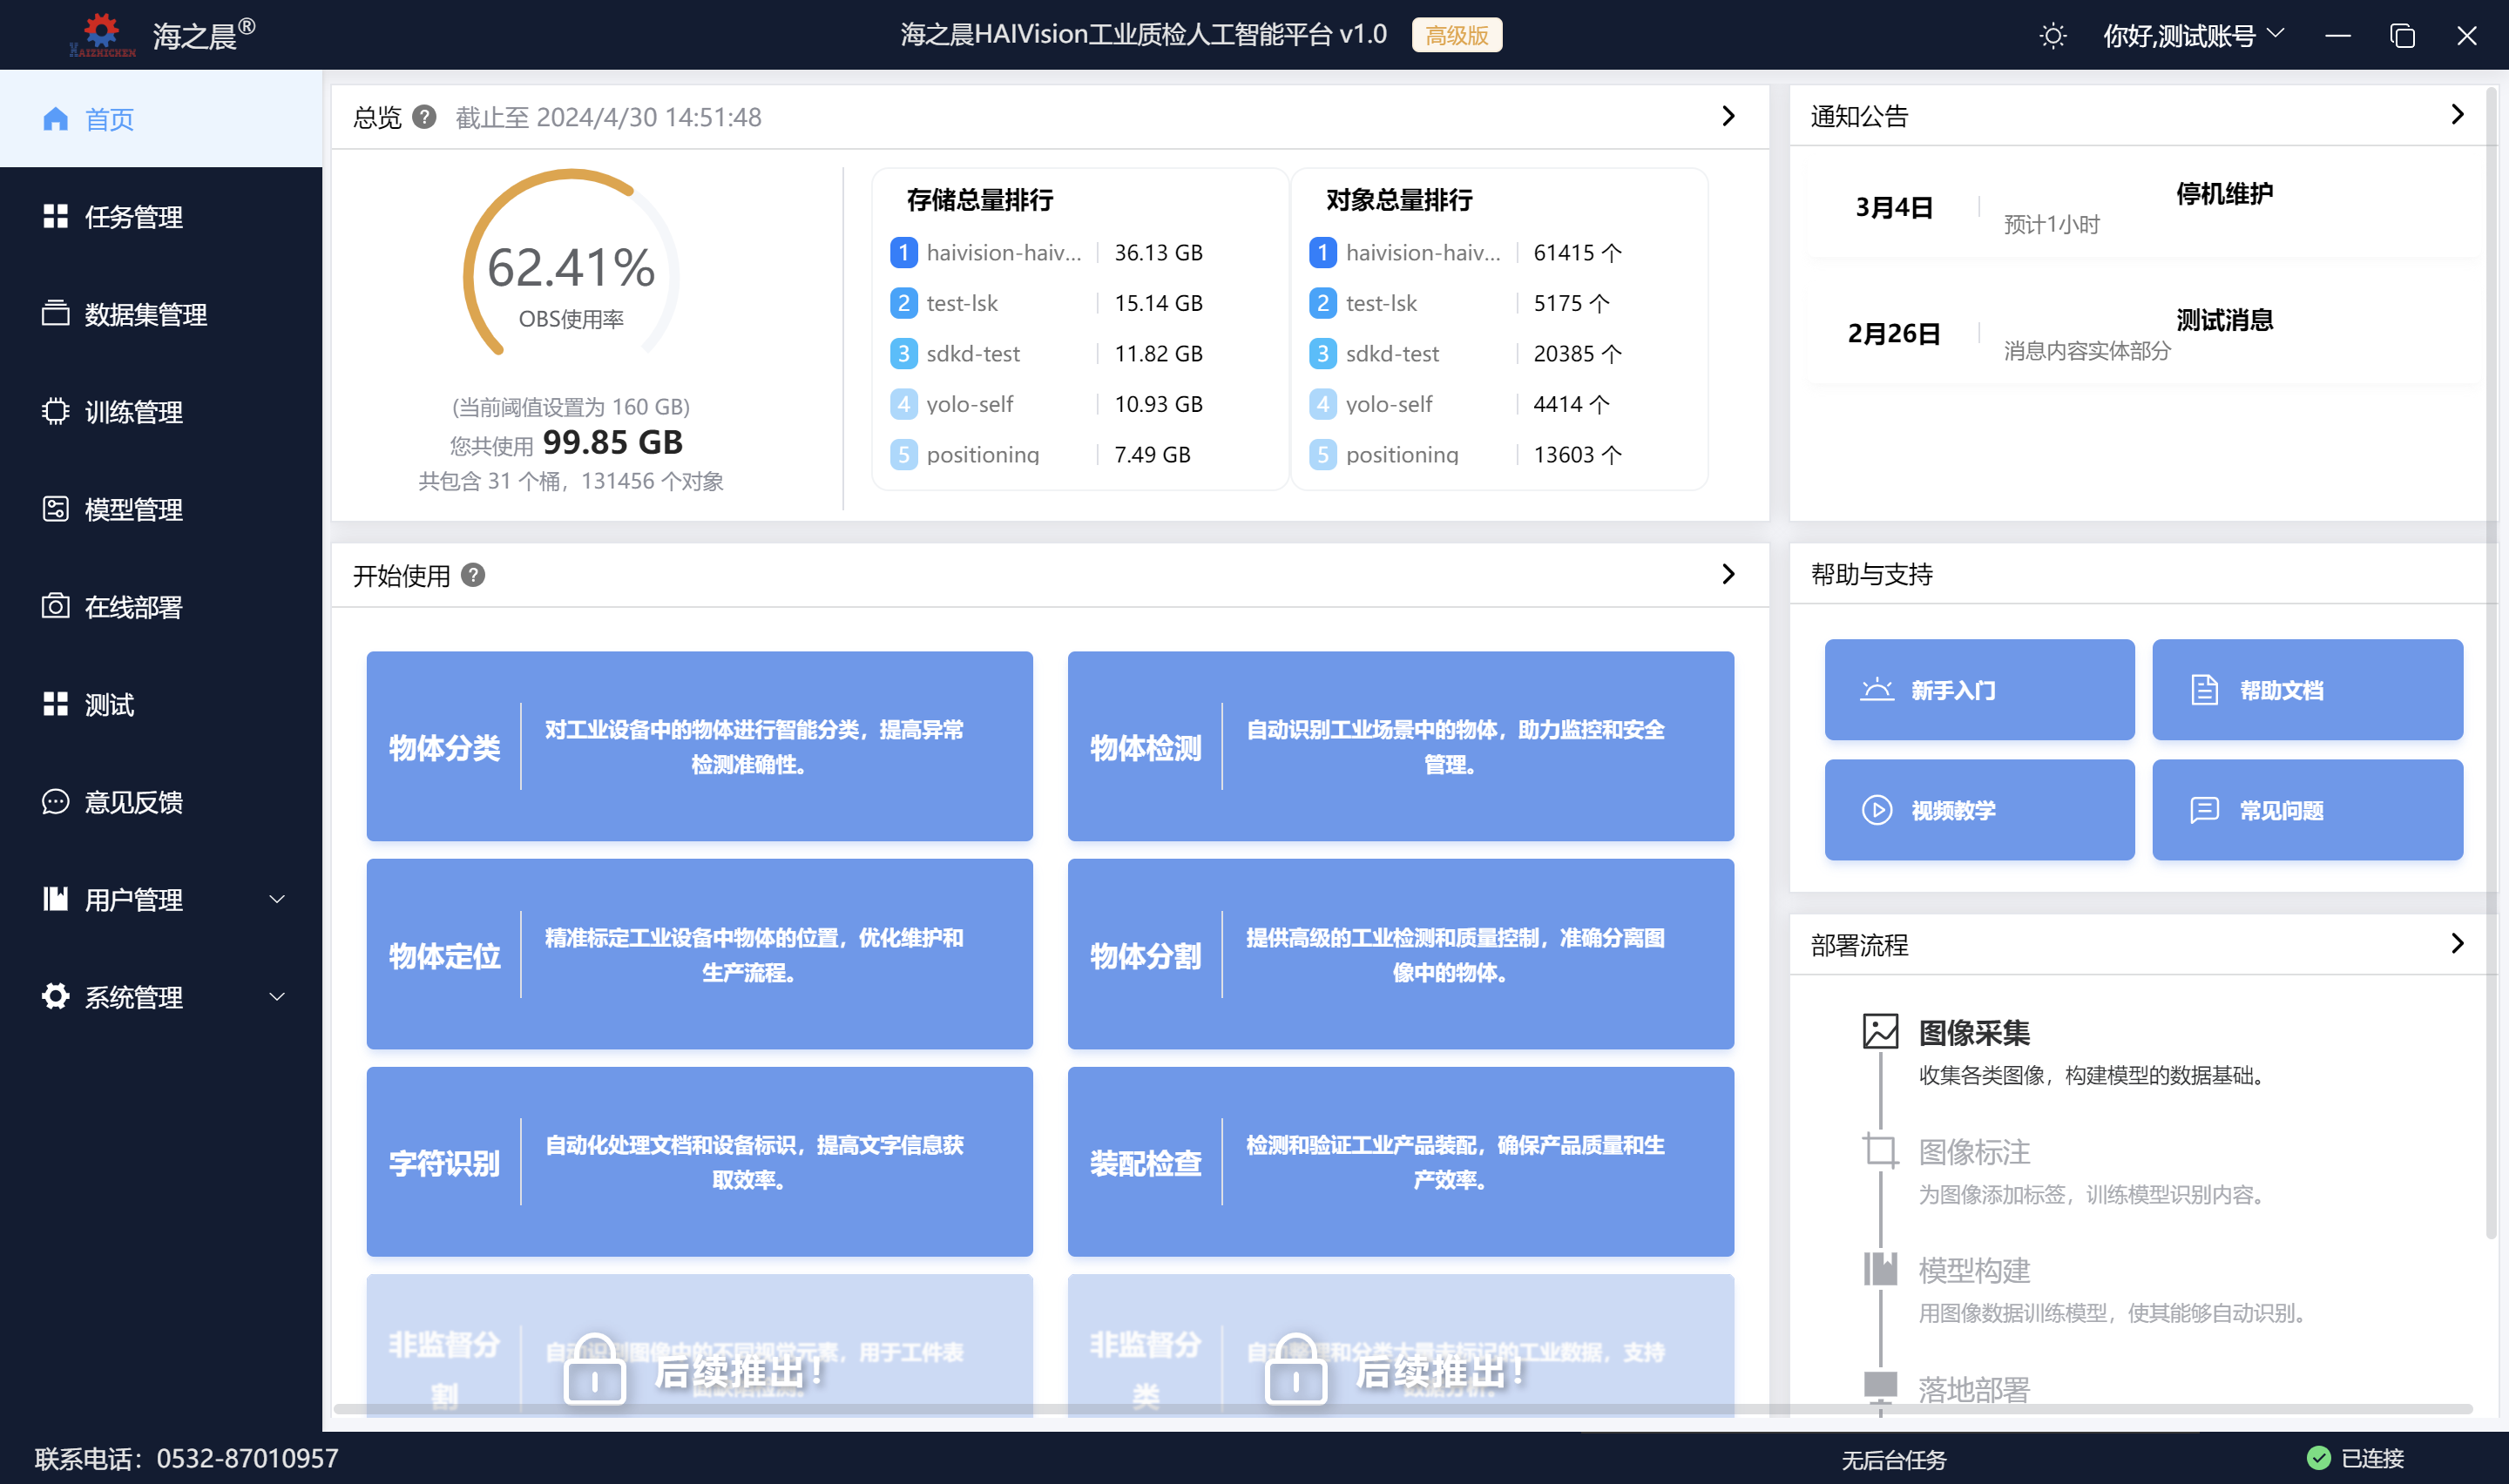Click the 已连接 green check status icon

coord(2318,1458)
